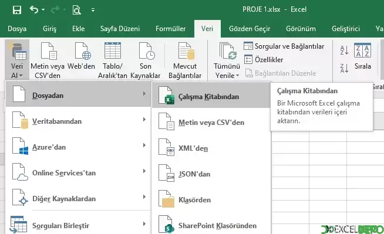The height and width of the screenshot is (234, 384).
Task: Switch to the Ekle tab
Action: 78,29
